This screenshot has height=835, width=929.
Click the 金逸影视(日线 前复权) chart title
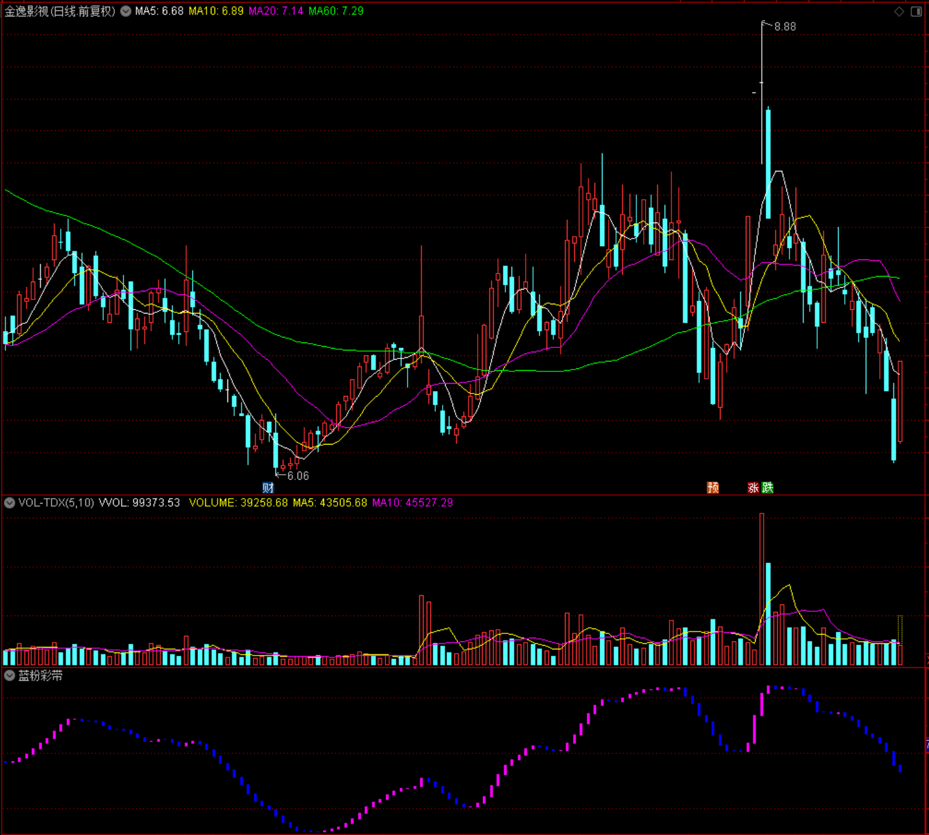[60, 11]
